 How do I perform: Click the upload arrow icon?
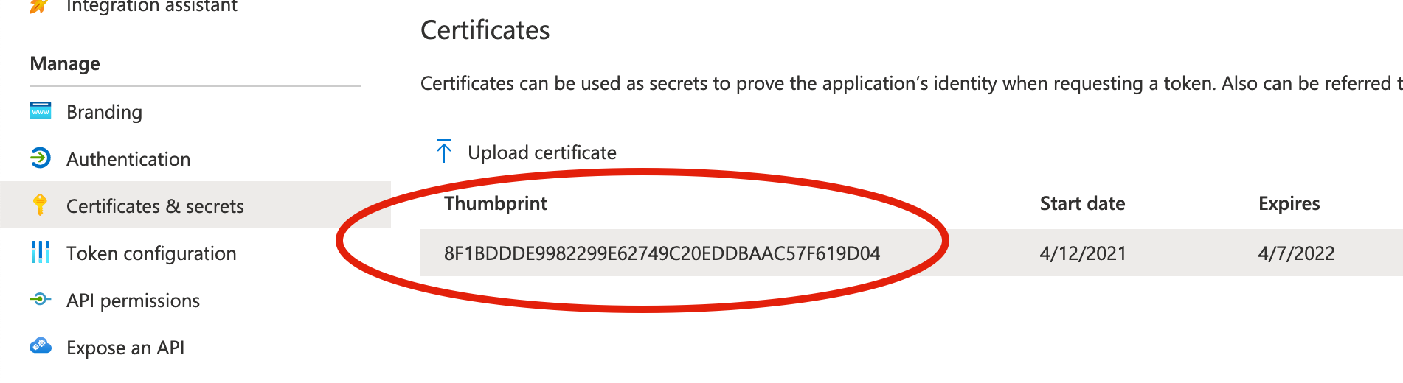coord(443,151)
